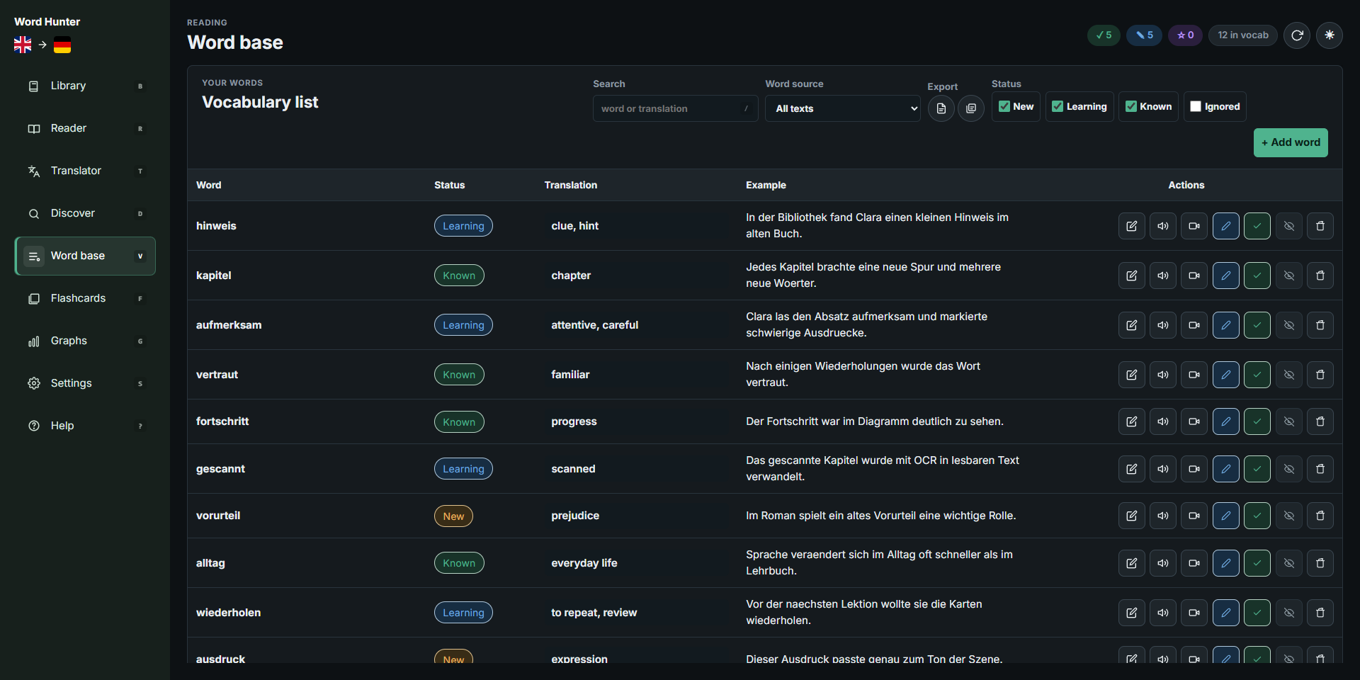Uncheck the Known status filter
This screenshot has width=1360, height=680.
pos(1131,106)
